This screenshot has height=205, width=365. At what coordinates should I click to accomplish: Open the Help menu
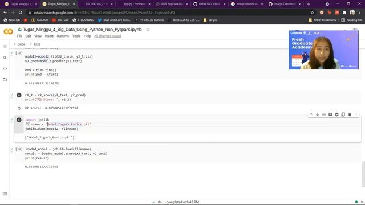click(x=87, y=36)
